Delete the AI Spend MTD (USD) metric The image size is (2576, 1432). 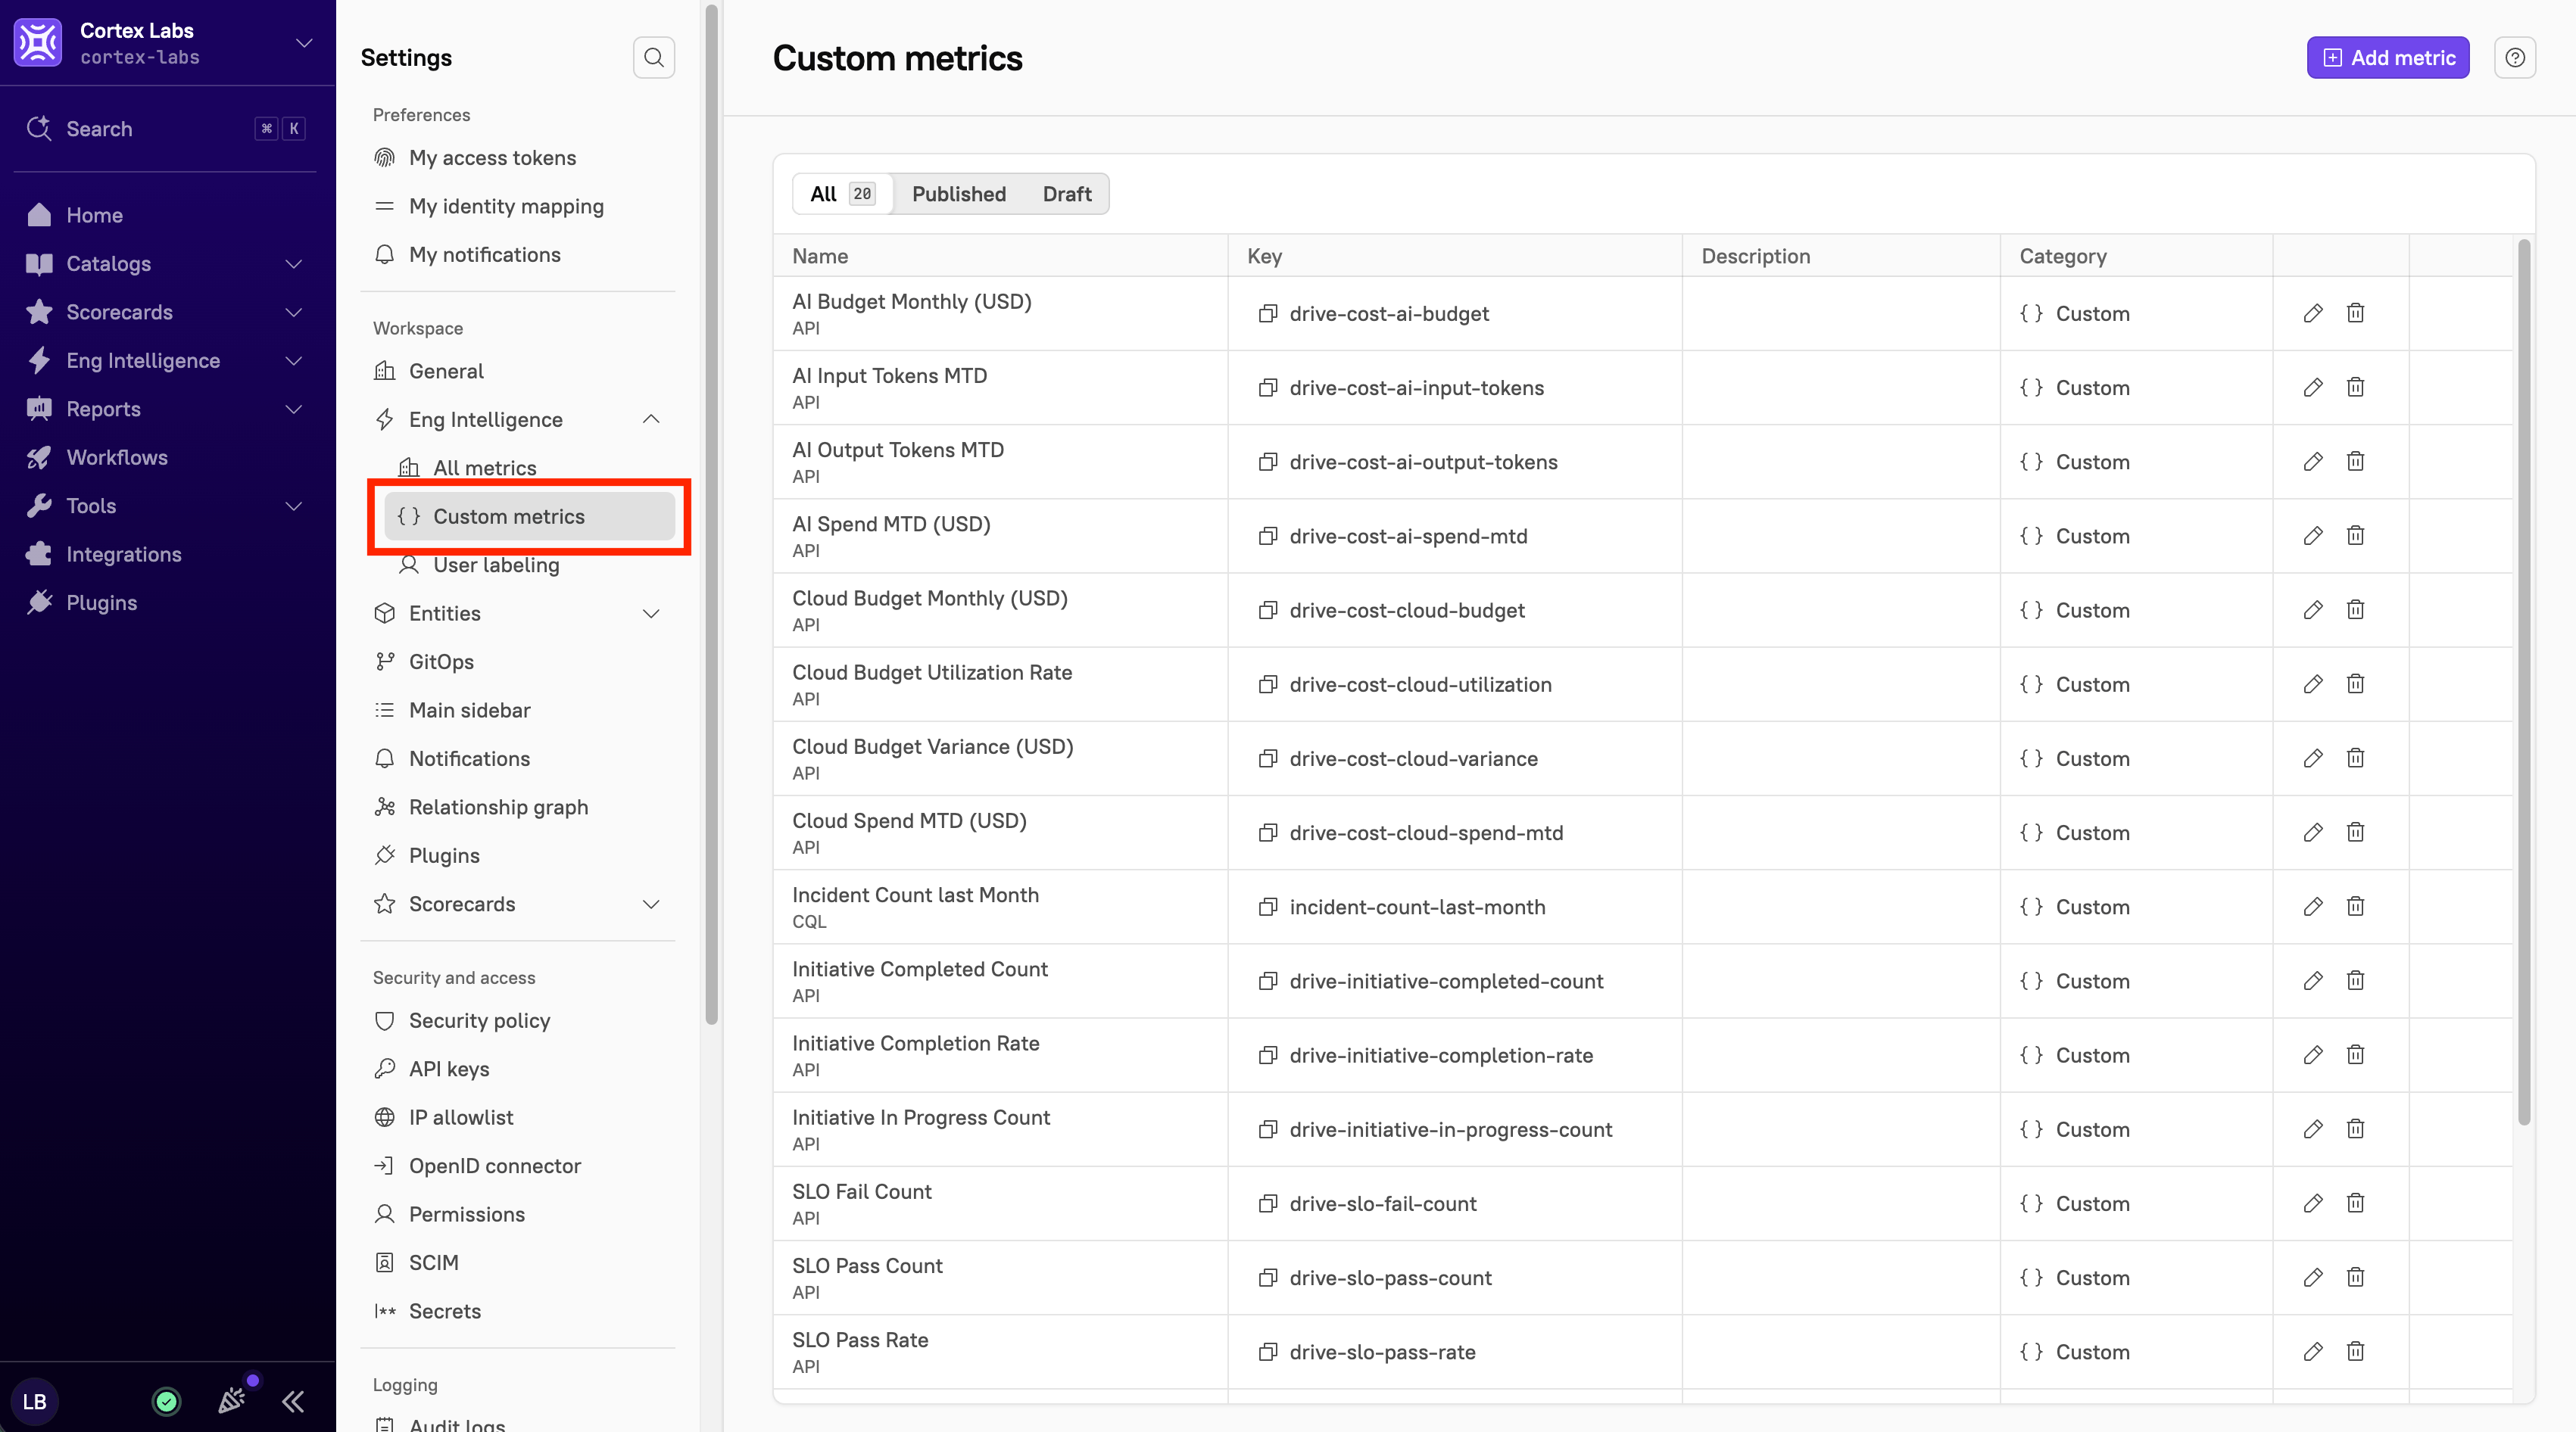(2356, 536)
